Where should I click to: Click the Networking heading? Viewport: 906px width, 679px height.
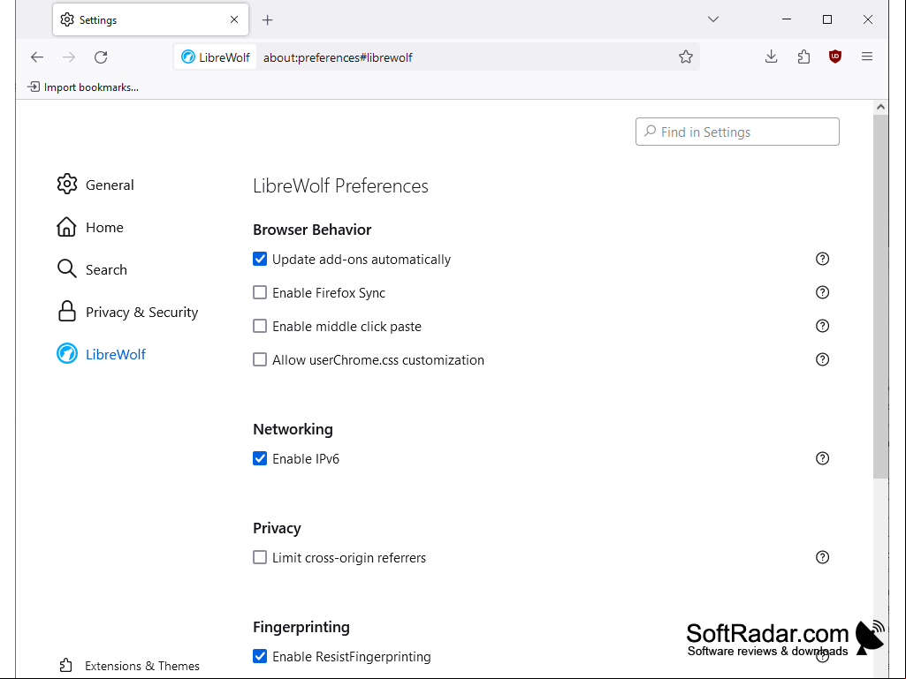tap(293, 429)
